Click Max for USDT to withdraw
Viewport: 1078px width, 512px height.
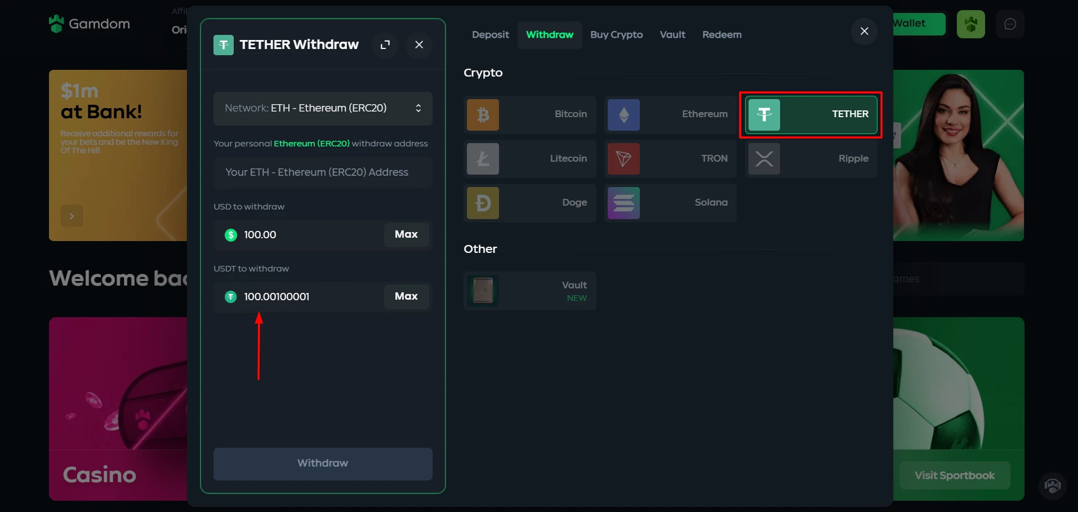(406, 296)
